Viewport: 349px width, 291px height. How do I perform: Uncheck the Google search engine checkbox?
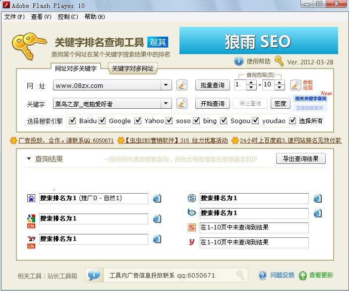click(x=102, y=121)
